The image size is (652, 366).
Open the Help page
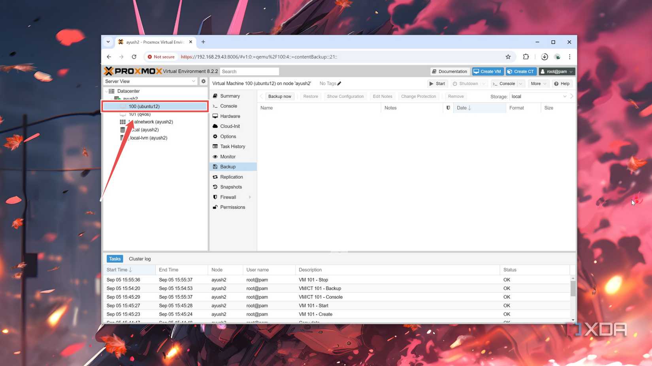tap(562, 84)
